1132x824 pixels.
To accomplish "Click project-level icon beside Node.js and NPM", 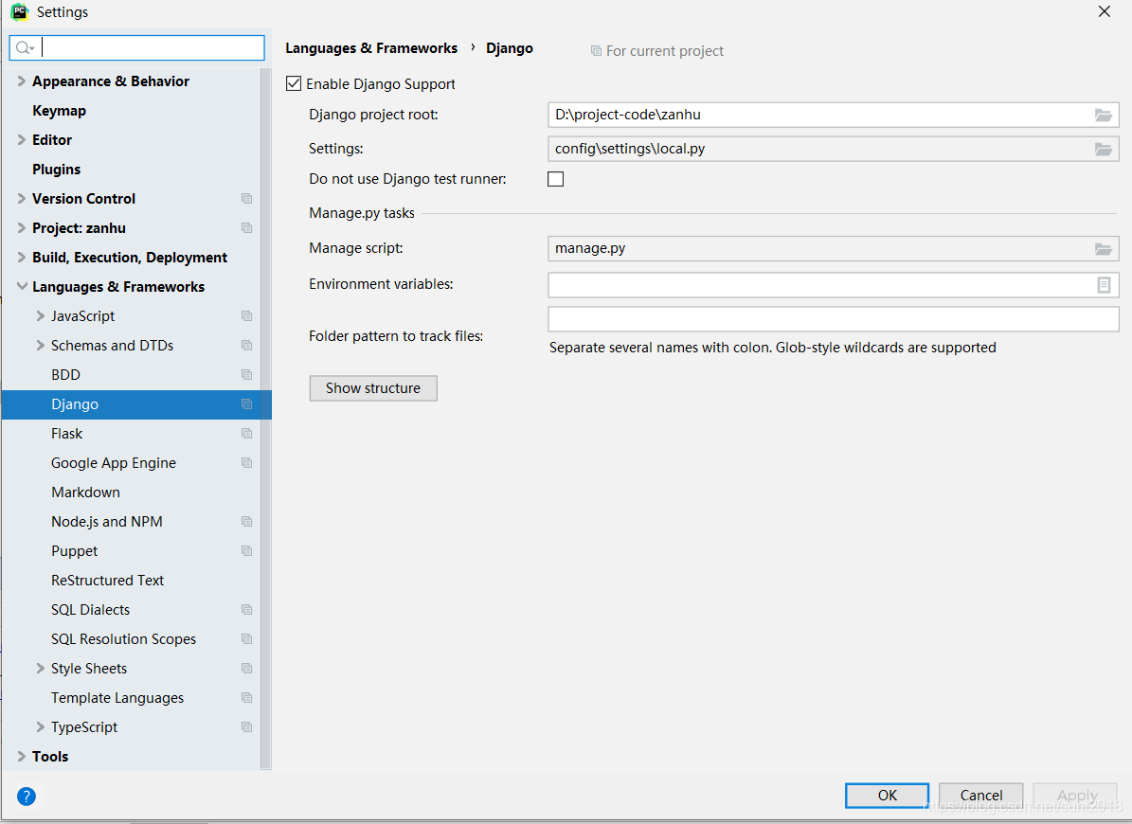I will point(247,522).
